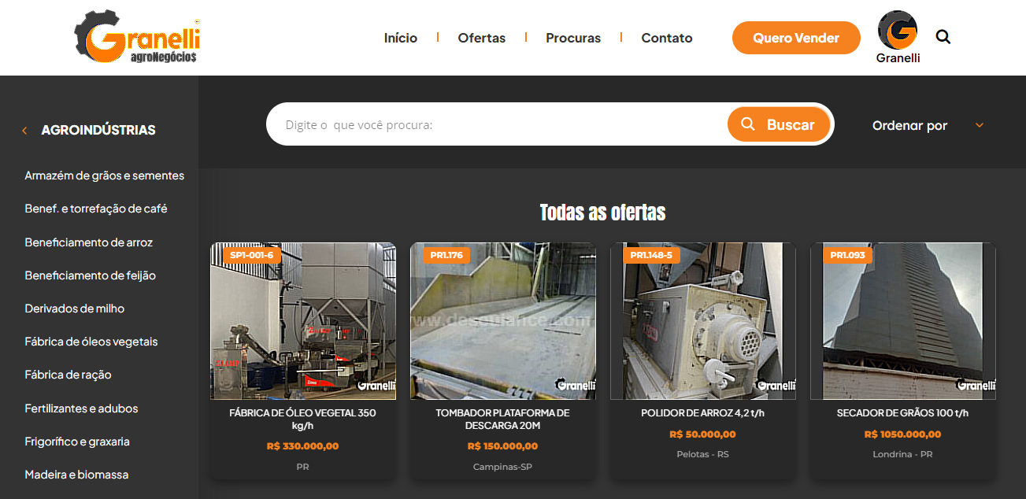Open the header search magnifier icon
The height and width of the screenshot is (499, 1026).
943,36
